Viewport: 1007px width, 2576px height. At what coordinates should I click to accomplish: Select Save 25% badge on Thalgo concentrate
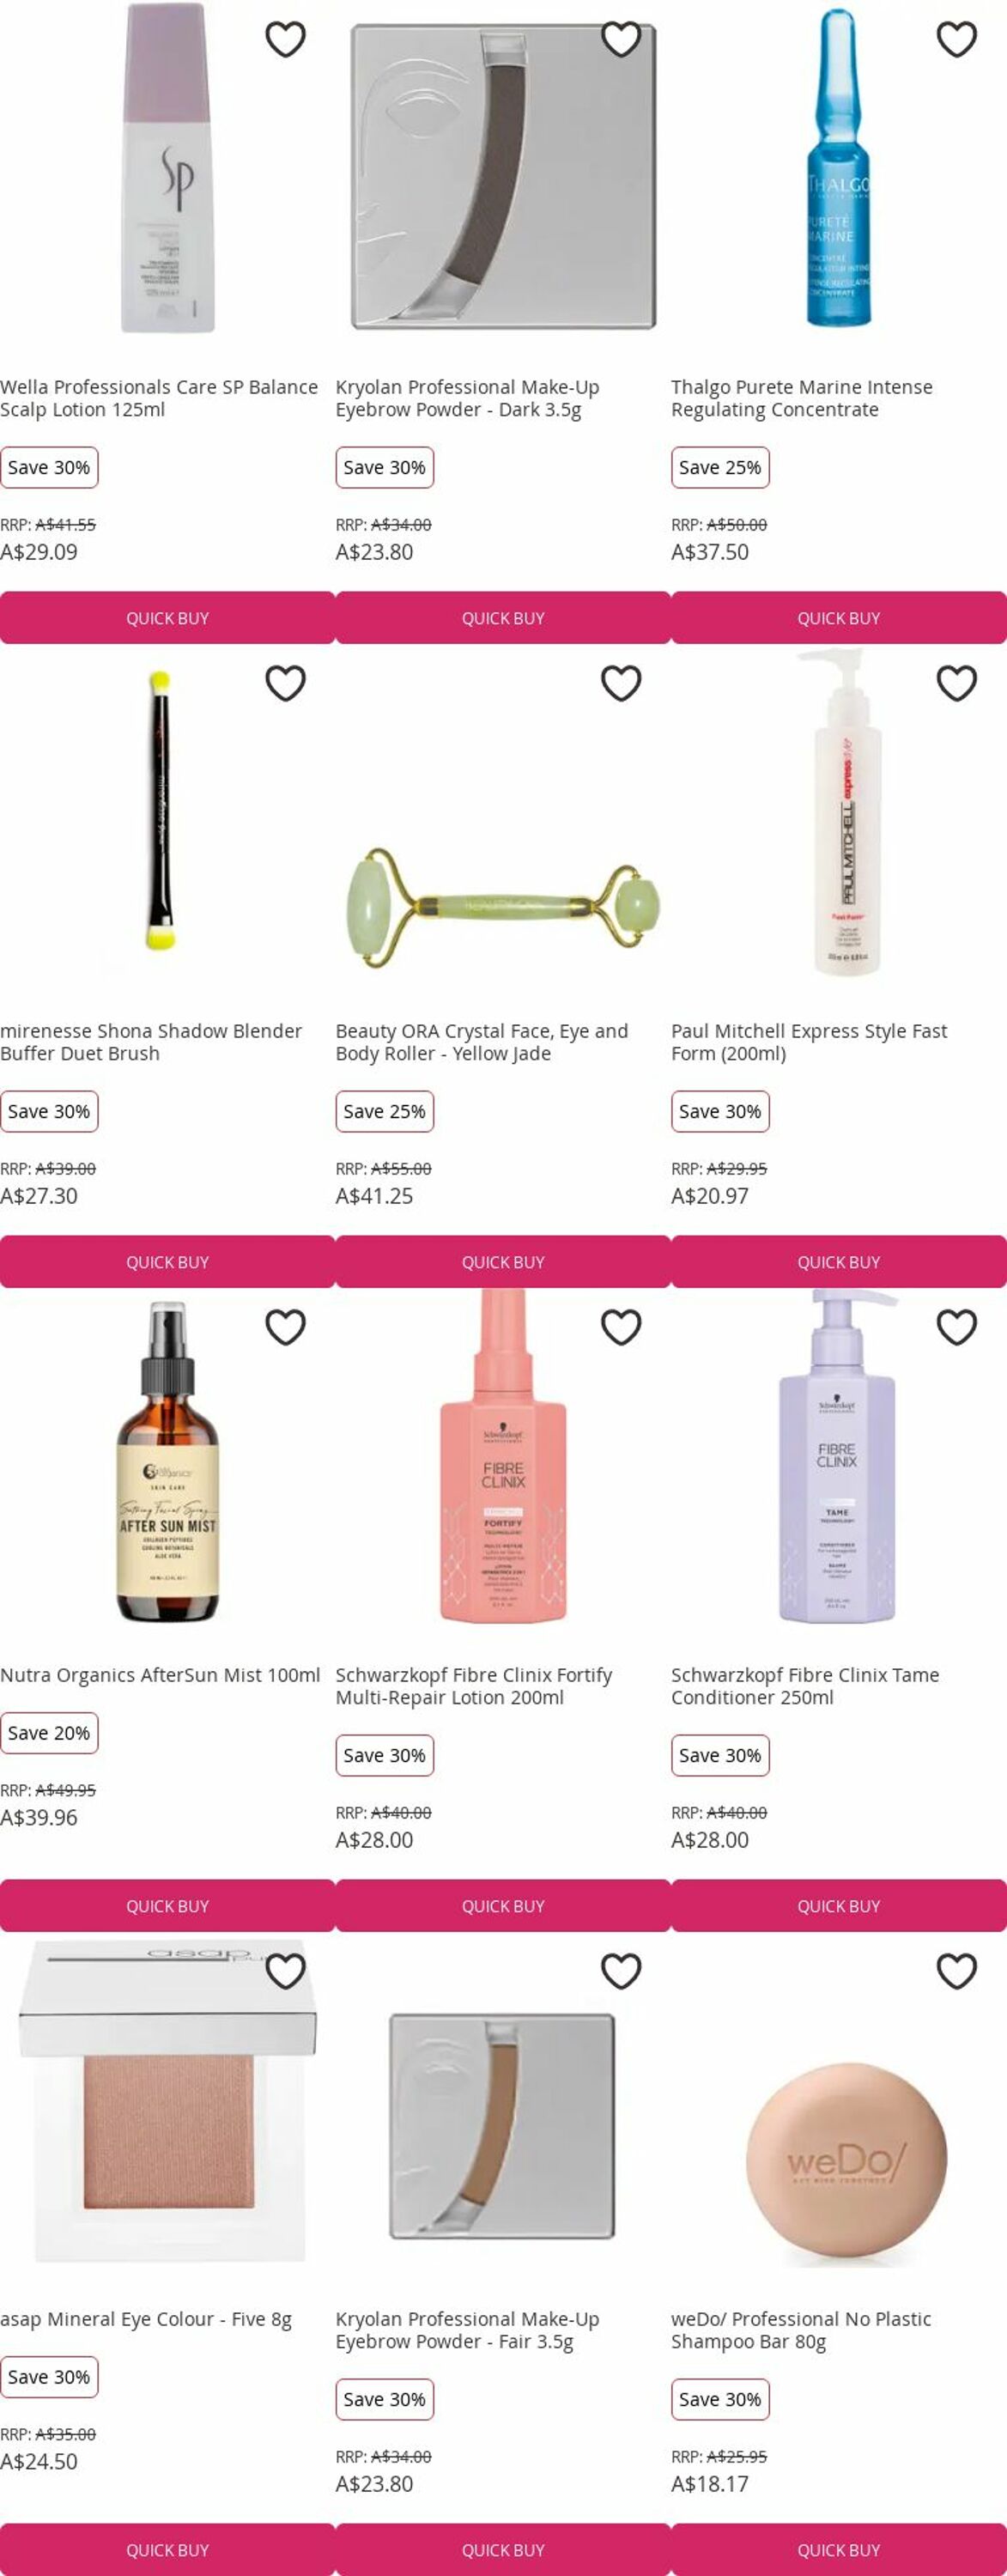click(720, 468)
